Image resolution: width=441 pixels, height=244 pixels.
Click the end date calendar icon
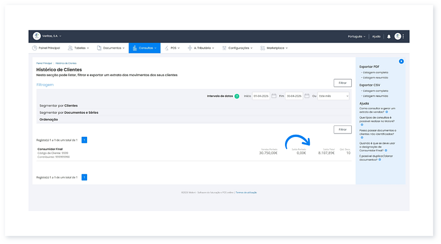tap(306, 96)
